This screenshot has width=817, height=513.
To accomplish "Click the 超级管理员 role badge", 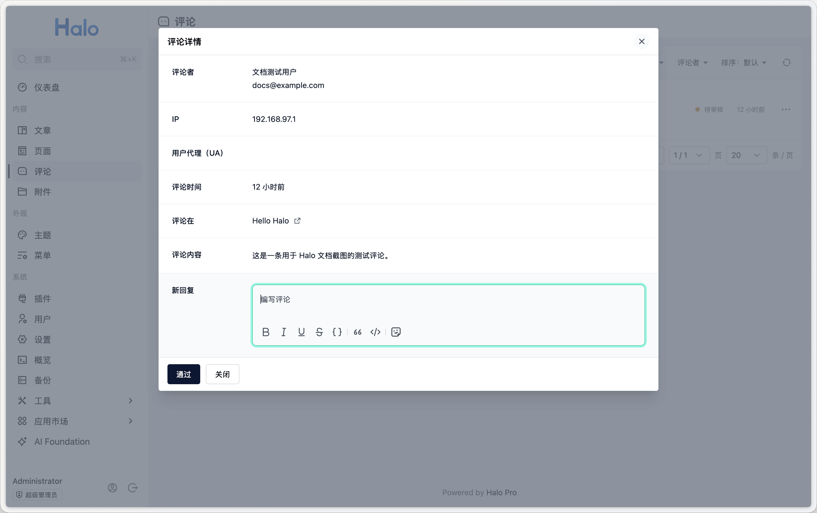I will coord(37,495).
